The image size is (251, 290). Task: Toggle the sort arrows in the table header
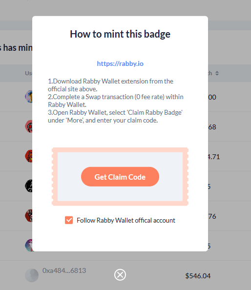pyautogui.click(x=217, y=73)
